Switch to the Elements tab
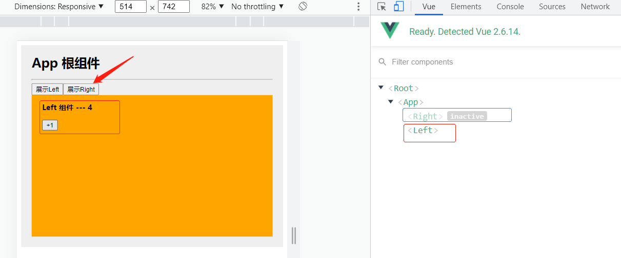The height and width of the screenshot is (258, 621). [466, 7]
